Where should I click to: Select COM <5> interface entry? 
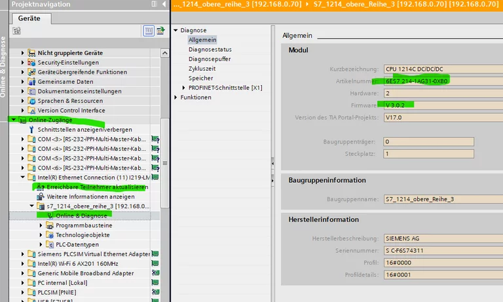click(92, 159)
